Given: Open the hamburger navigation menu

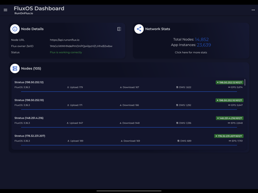Looking at the screenshot, I should [x=6, y=10].
